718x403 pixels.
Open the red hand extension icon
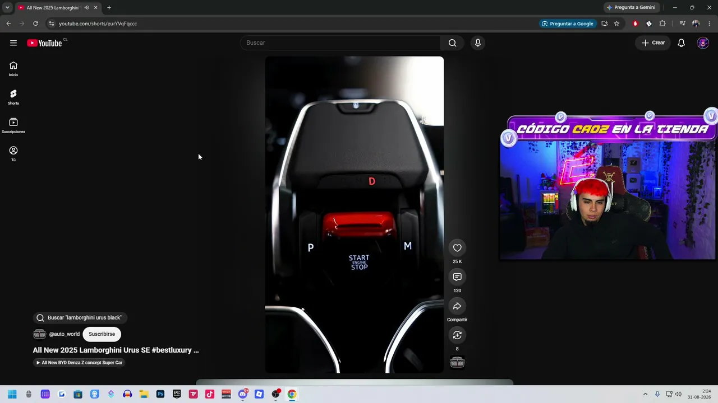click(636, 24)
